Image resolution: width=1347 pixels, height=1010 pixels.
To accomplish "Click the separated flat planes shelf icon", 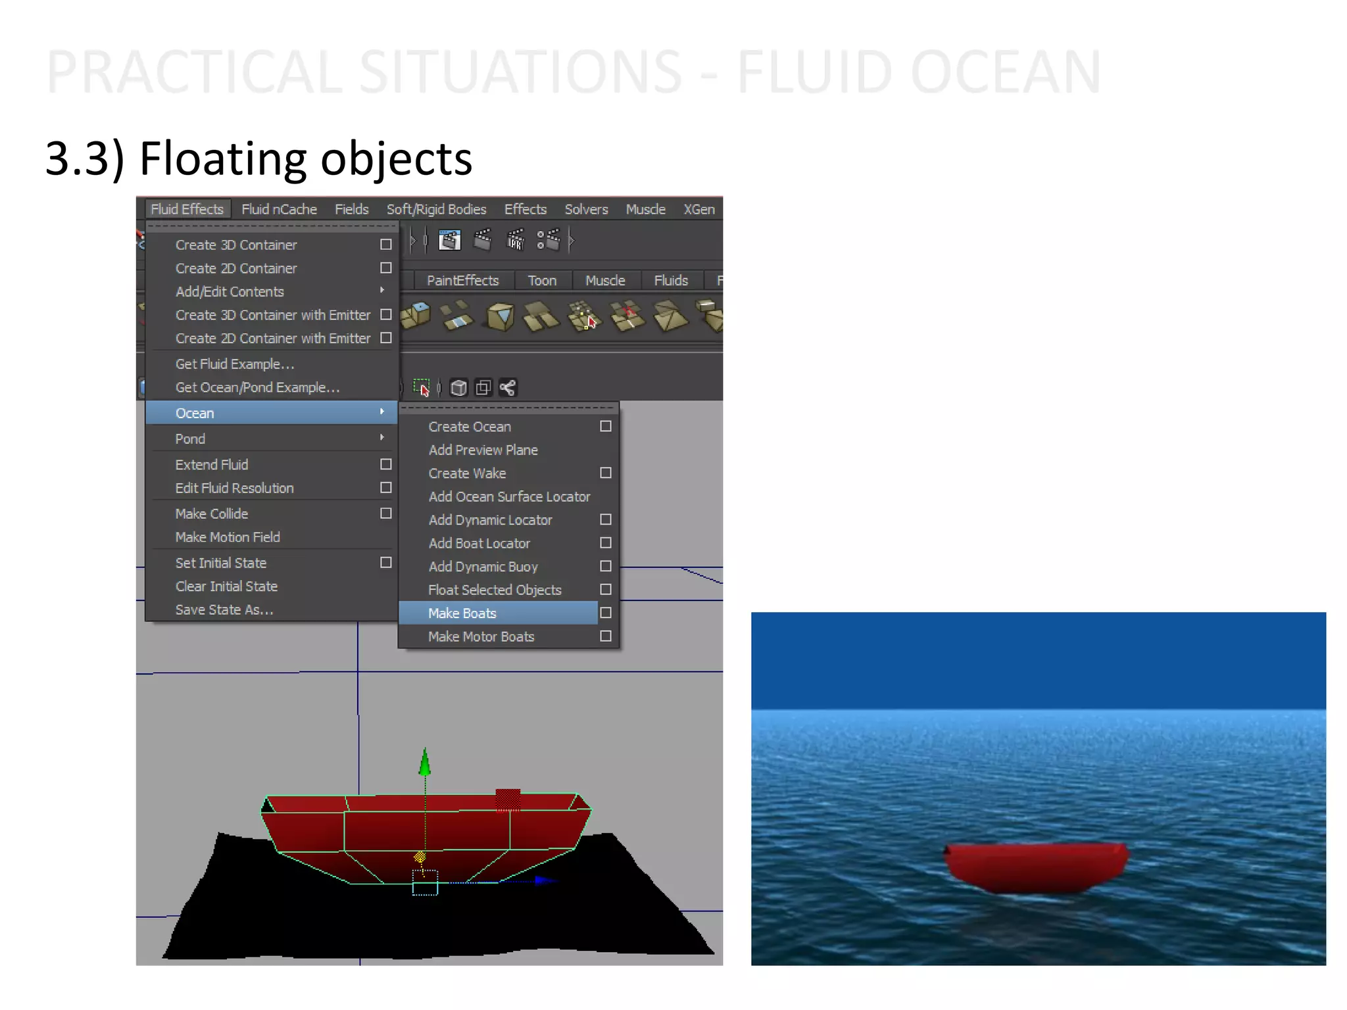I will [x=541, y=316].
